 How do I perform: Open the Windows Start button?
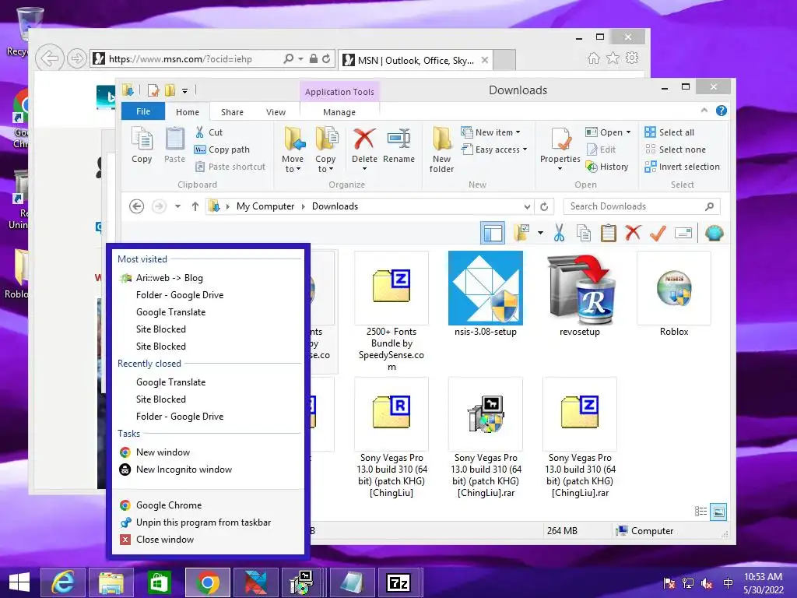point(19,582)
